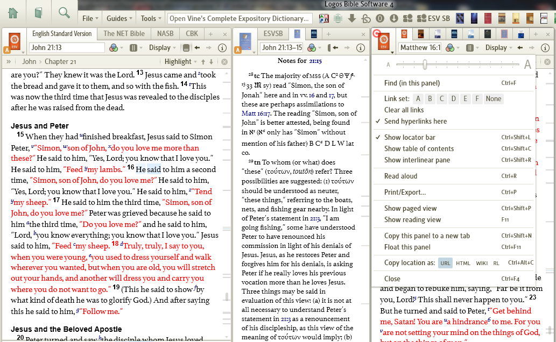556x342 pixels.
Task: Click the circled zero toolbar icon
Action: click(380, 18)
